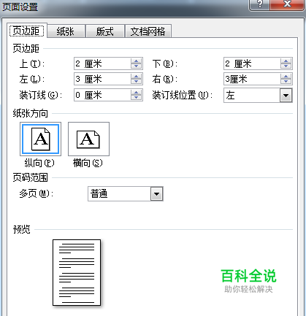This screenshot has height=316, width=306.
Task: Increase the 左 left margin value
Action: [x=136, y=77]
